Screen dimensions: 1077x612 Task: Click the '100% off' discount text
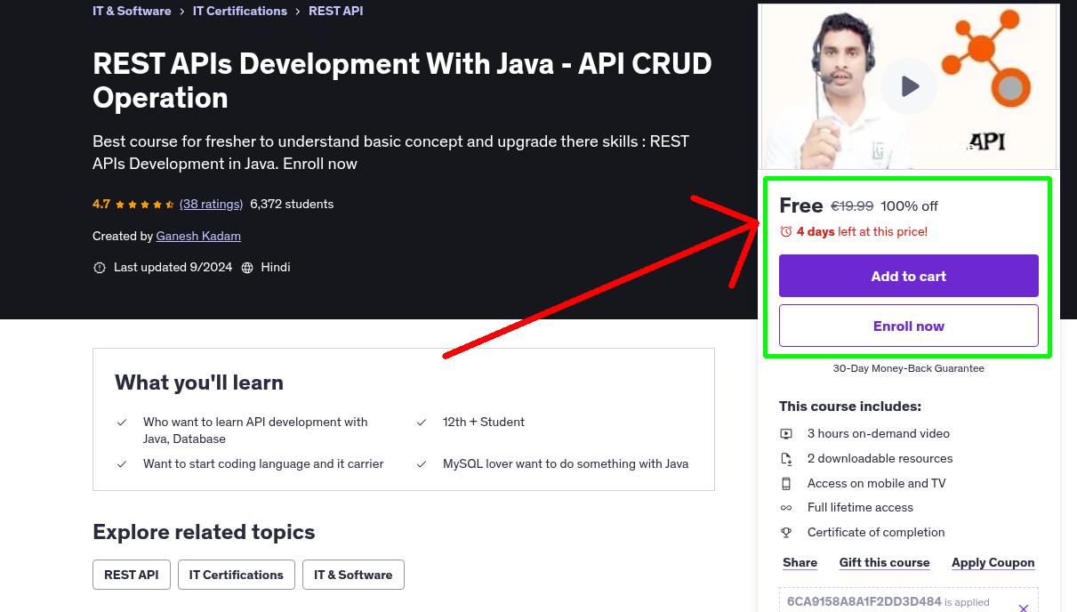909,205
